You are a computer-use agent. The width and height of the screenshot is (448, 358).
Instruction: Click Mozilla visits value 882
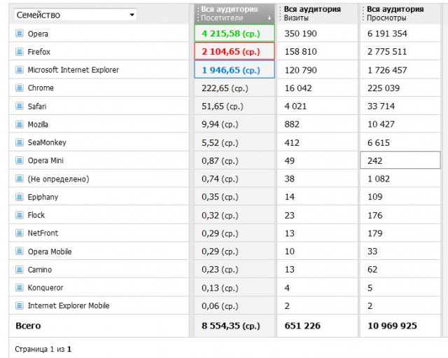click(292, 124)
